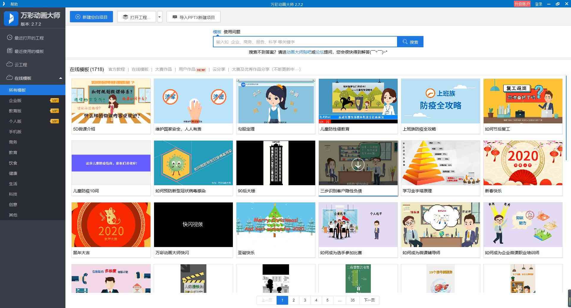The width and height of the screenshot is (571, 308).
Task: Select 教育版 category
Action: click(x=33, y=111)
